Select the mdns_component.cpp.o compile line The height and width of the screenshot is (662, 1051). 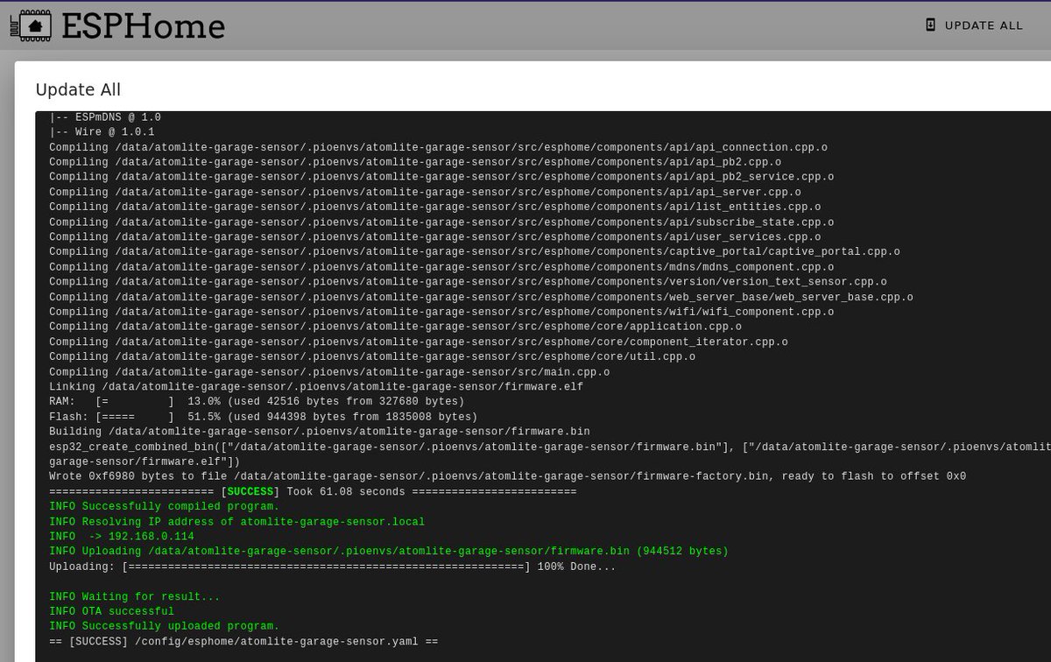point(441,267)
